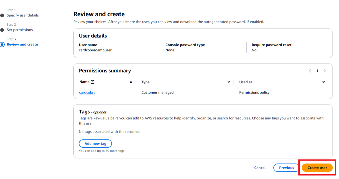Click the Used as column sort arrow
The height and width of the screenshot is (179, 339).
(324, 82)
